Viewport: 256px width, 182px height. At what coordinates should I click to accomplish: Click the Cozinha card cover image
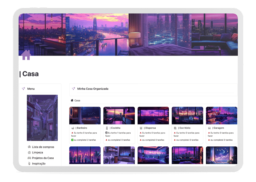119,115
